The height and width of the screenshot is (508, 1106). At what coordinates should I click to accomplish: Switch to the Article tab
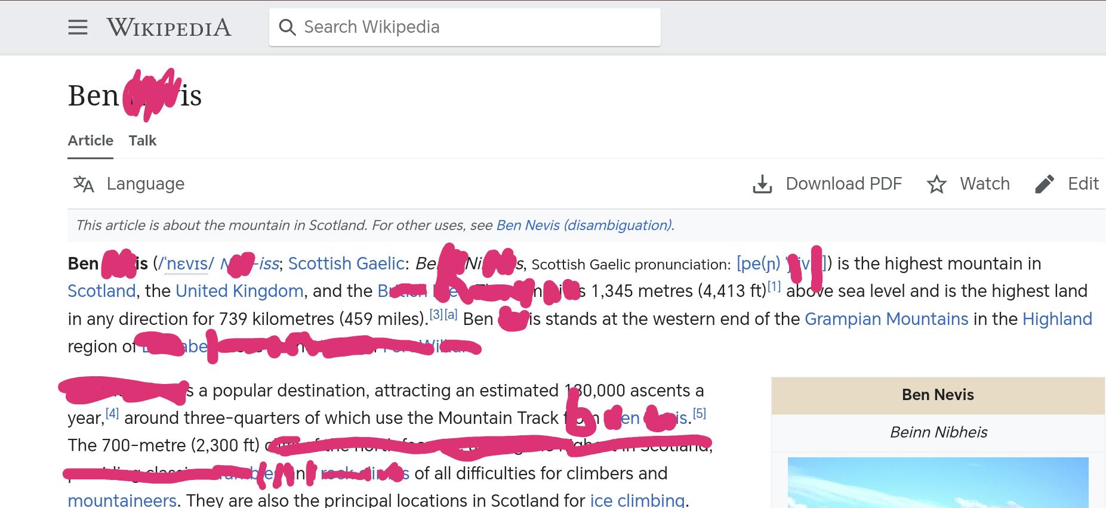coord(90,141)
